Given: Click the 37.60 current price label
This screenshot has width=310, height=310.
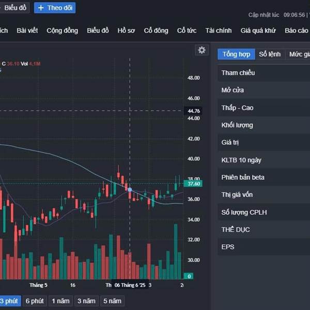Looking at the screenshot, I should pyautogui.click(x=193, y=183).
